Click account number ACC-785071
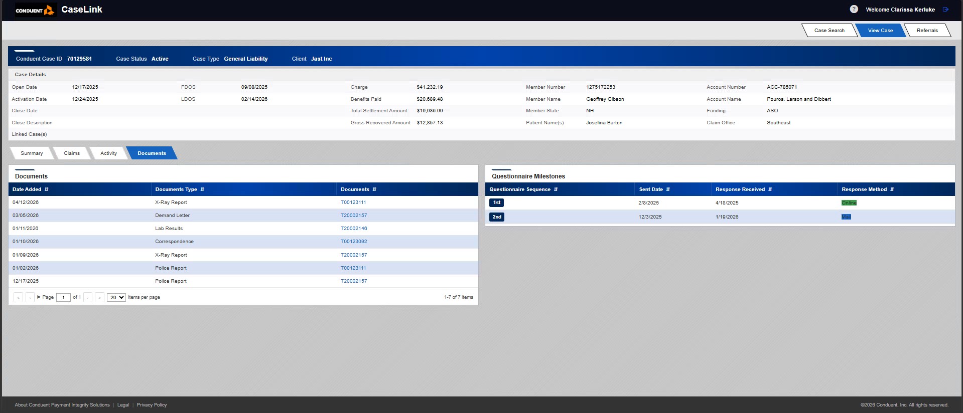963x413 pixels. coord(782,87)
